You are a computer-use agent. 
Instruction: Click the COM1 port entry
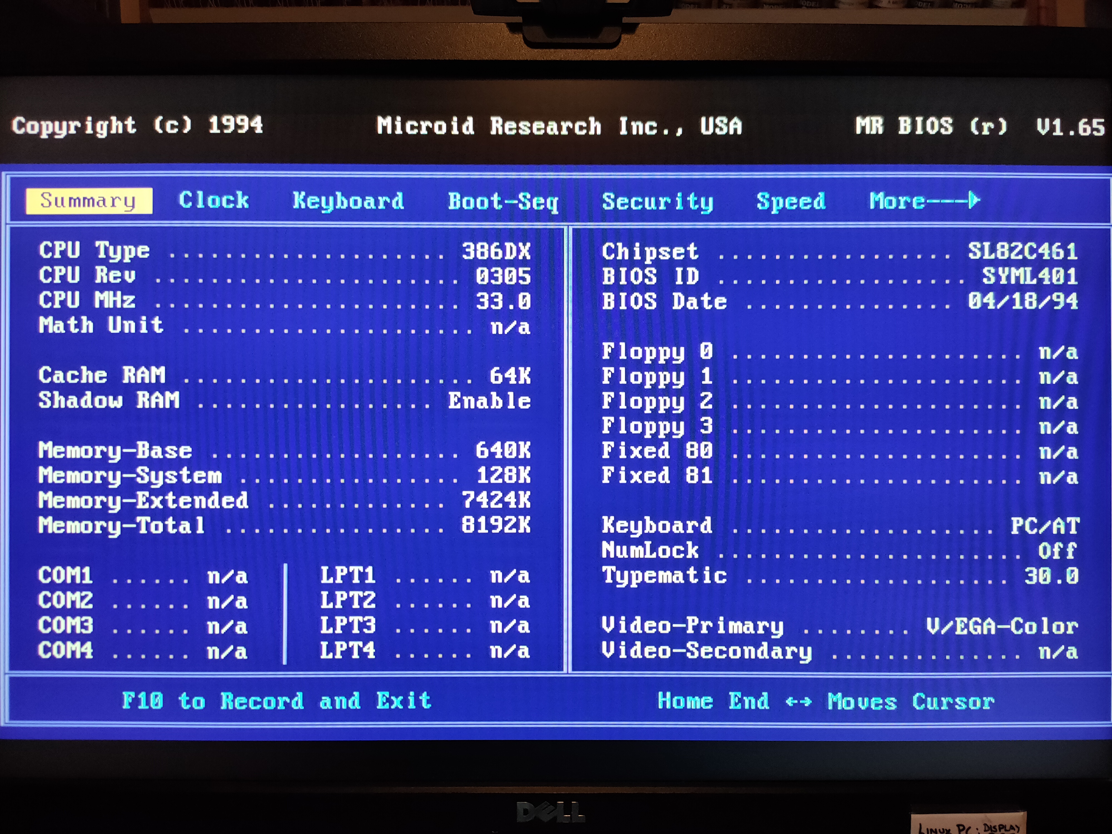click(x=66, y=576)
